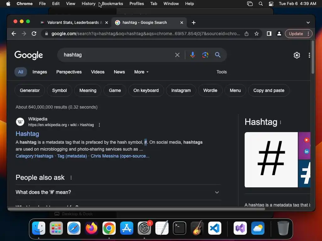Select the On keyboard filter chip
Viewport: 322px width, 241px height.
click(x=146, y=90)
